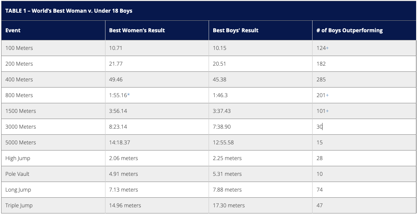Click the 100 Meters event cell
The image size is (418, 215).
(x=19, y=48)
